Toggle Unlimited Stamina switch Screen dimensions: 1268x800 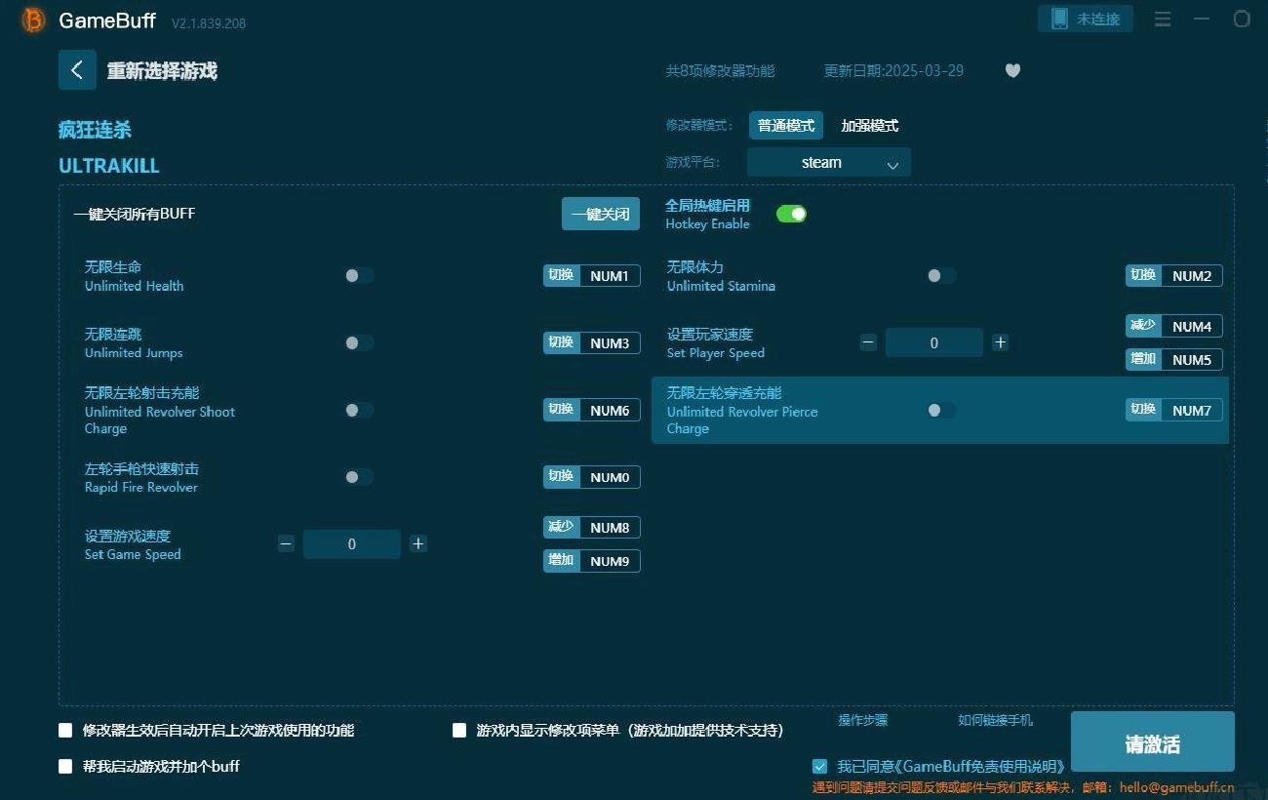pos(941,276)
